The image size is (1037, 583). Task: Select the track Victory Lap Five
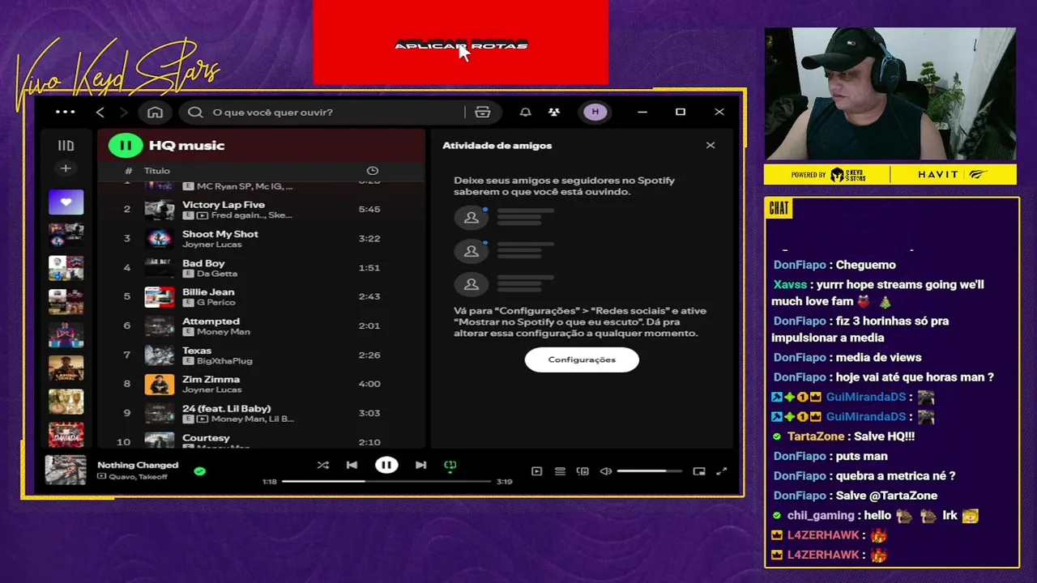(261, 209)
